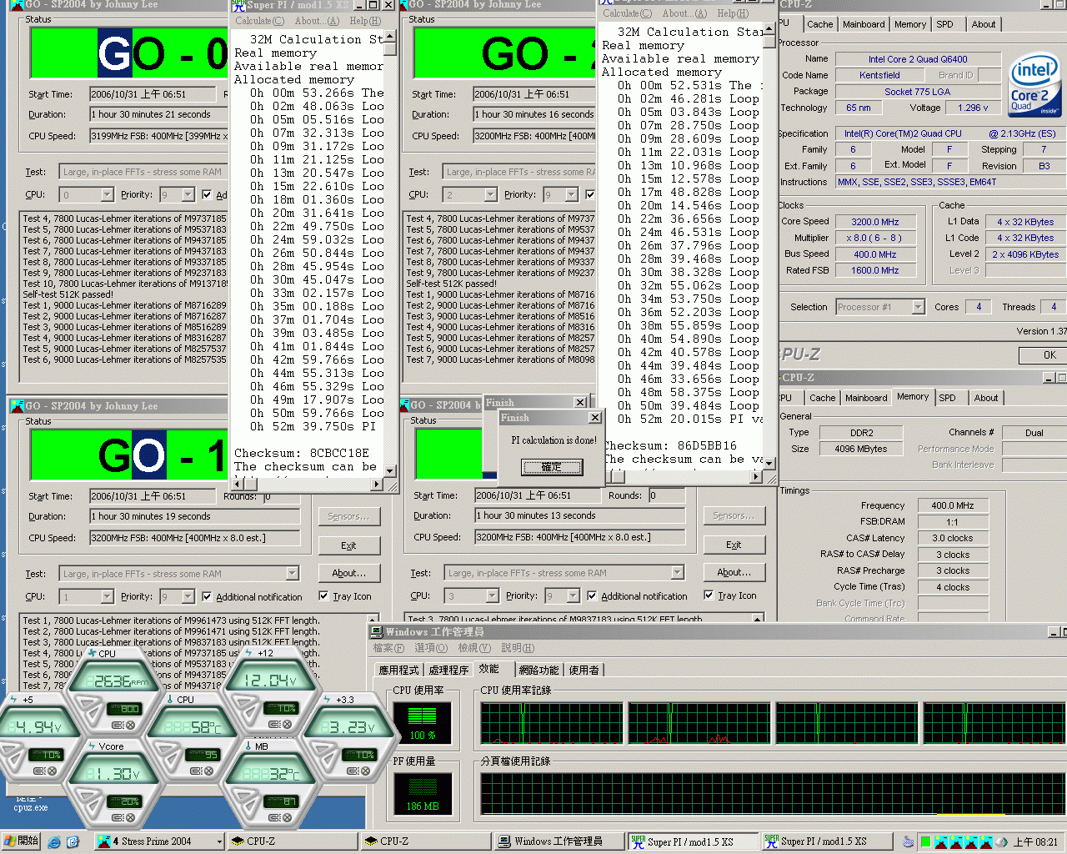
Task: Switch to SPD tab in lower CPU-Z
Action: click(947, 398)
